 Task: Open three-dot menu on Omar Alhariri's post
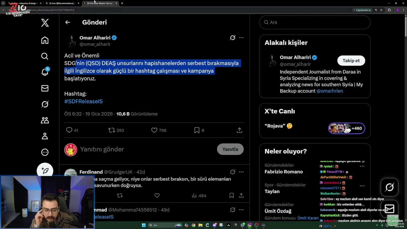[241, 38]
